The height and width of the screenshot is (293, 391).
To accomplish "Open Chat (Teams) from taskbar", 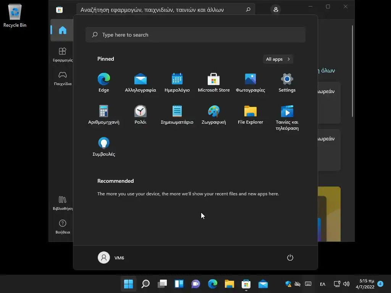I will click(196, 284).
